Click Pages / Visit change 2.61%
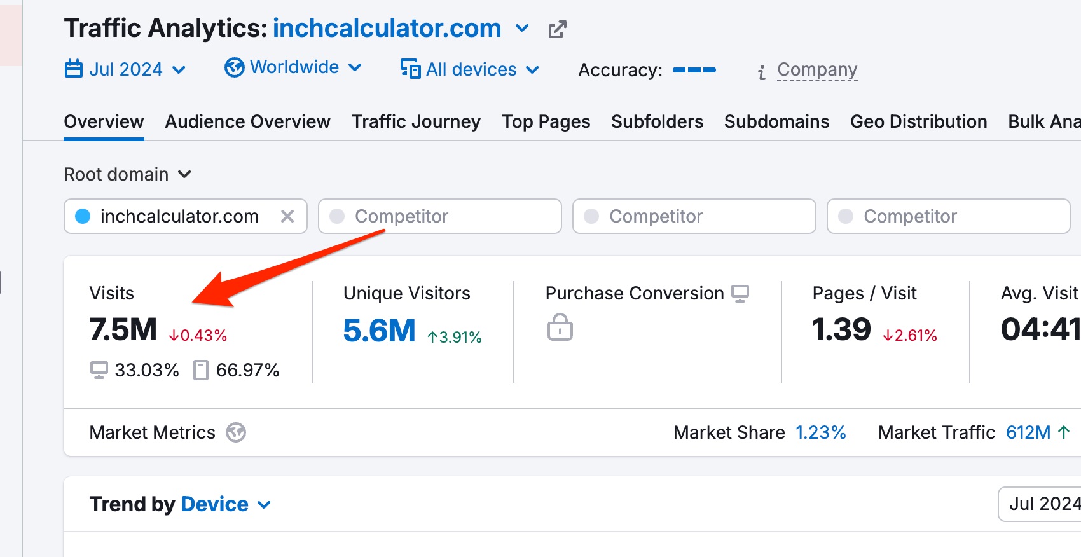 pos(910,335)
